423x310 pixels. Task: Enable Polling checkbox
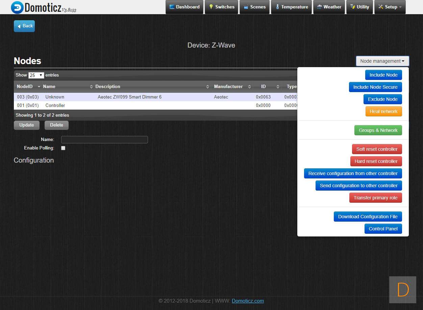pyautogui.click(x=63, y=148)
